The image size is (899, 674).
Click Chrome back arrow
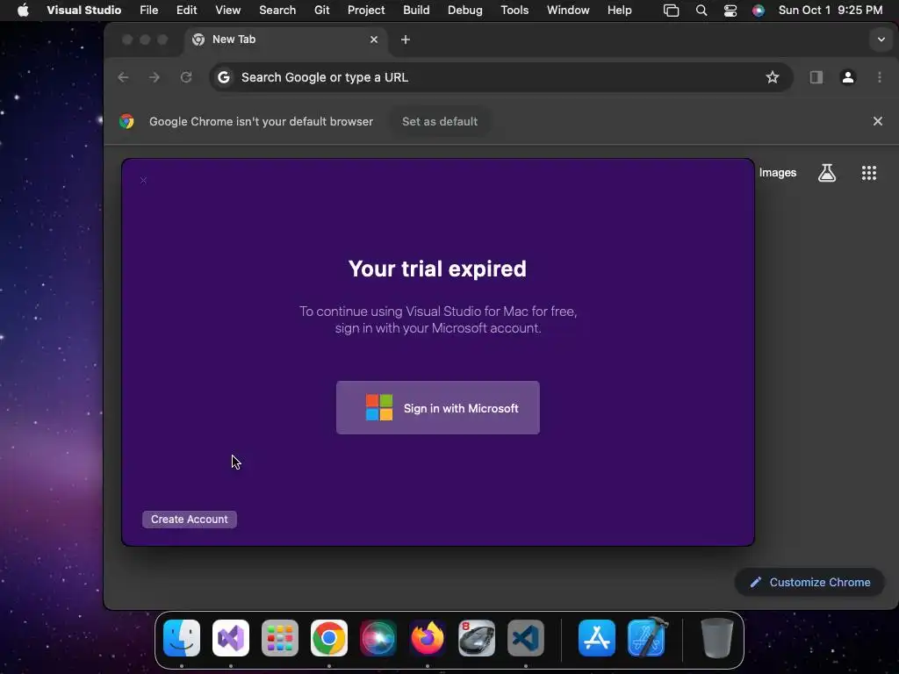[x=123, y=77]
